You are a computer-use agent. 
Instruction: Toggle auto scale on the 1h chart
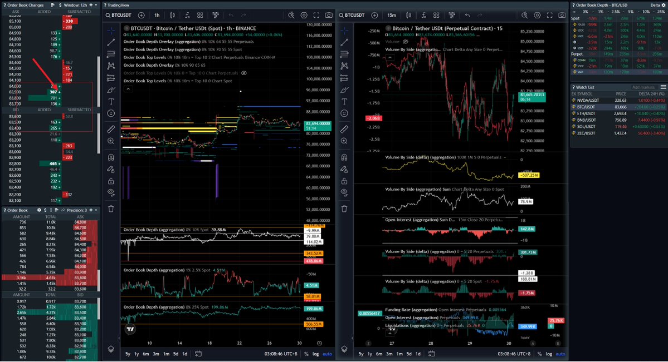327,354
